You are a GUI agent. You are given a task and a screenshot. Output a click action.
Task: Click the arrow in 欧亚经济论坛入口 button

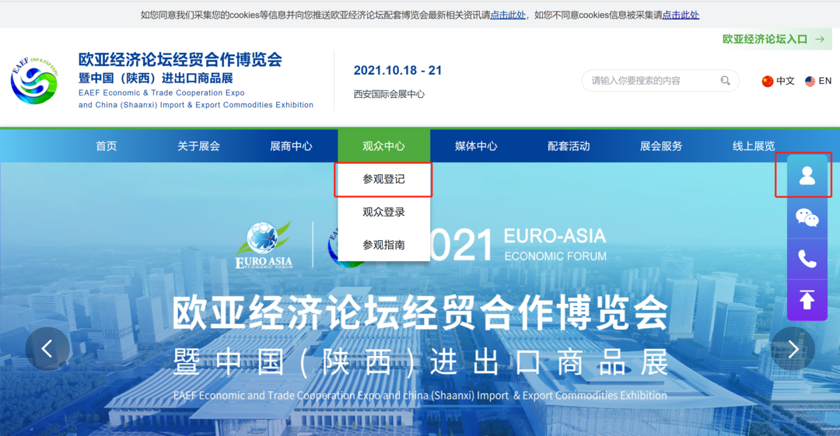(820, 39)
